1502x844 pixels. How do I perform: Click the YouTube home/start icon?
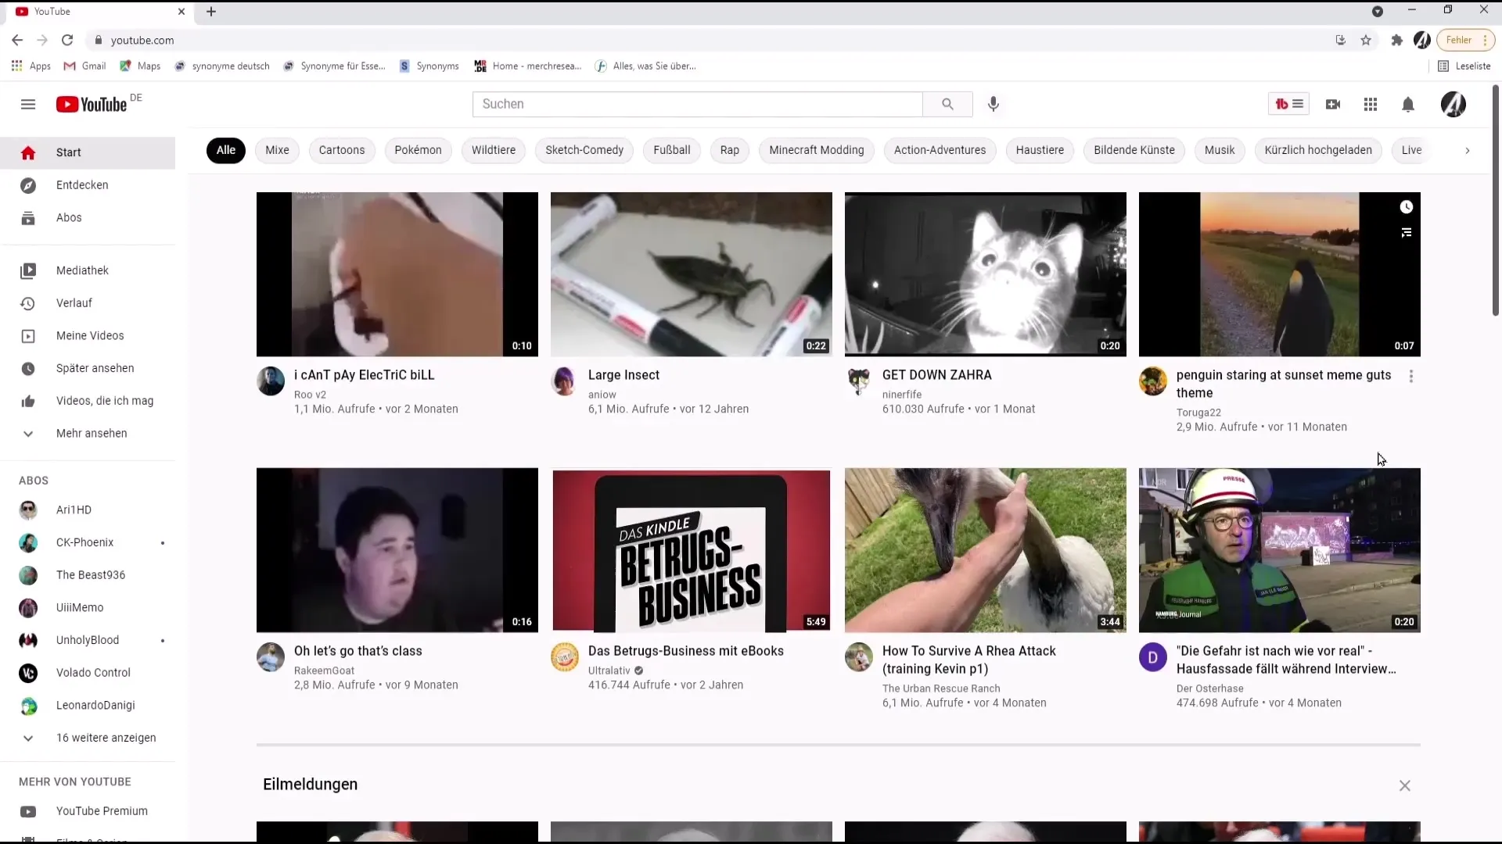click(x=28, y=152)
